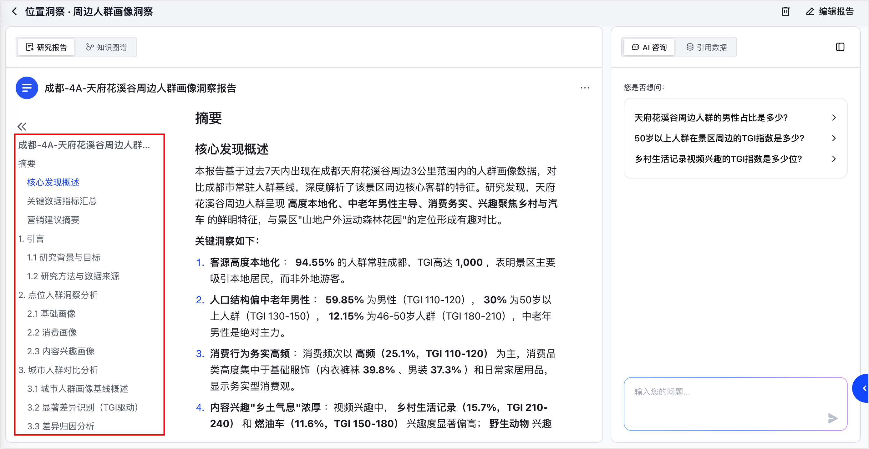The width and height of the screenshot is (869, 449).
Task: Select 3.1 城市人群画像基线概述
Action: [78, 389]
